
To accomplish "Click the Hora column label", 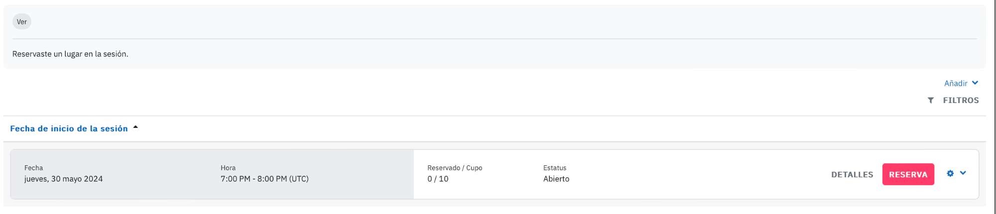I will [x=228, y=168].
